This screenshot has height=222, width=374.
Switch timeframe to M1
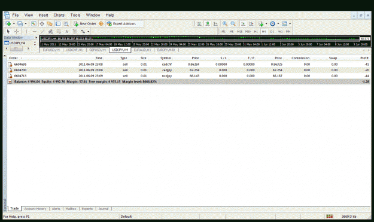tap(223, 32)
